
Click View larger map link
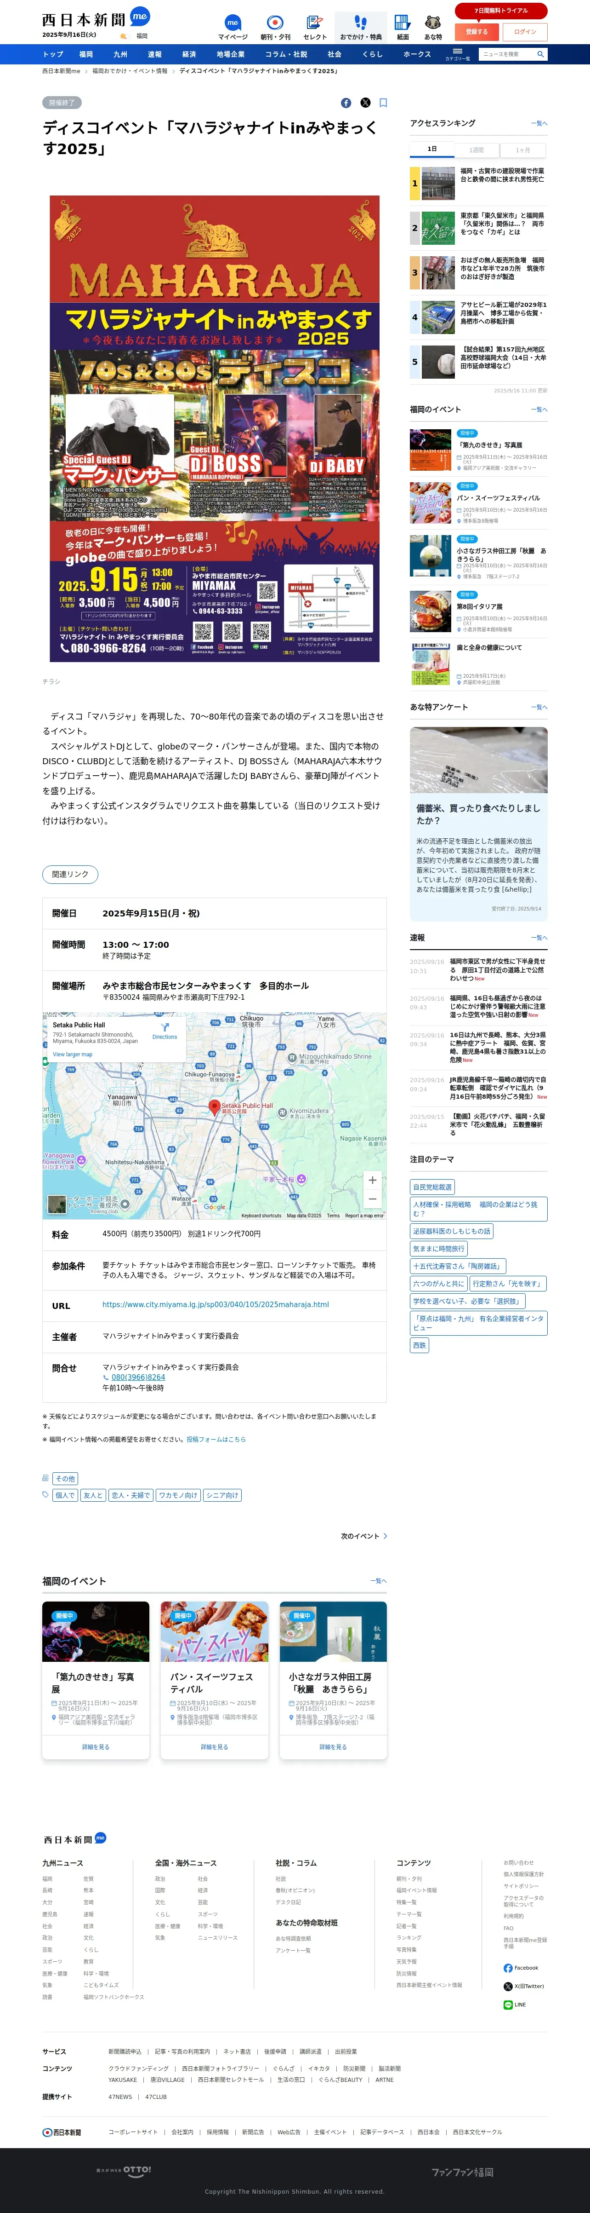(72, 1054)
